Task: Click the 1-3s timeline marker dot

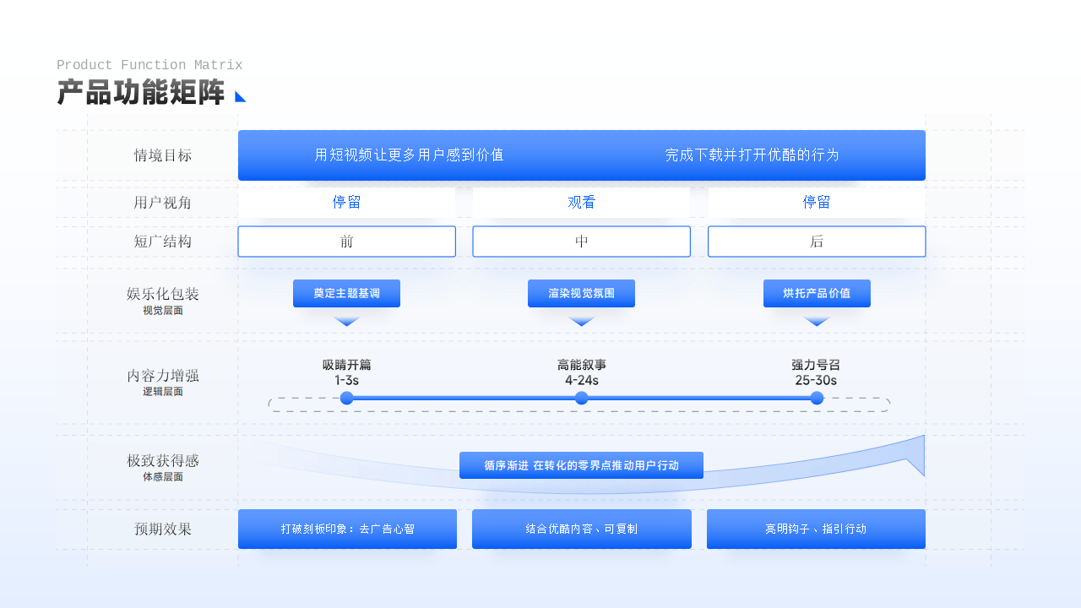Action: point(346,398)
